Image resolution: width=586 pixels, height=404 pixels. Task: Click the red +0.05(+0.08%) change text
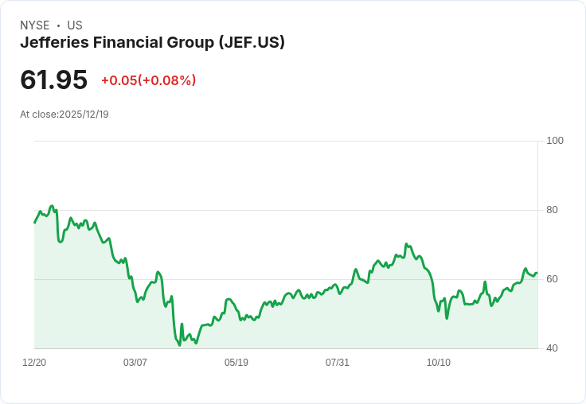(148, 80)
